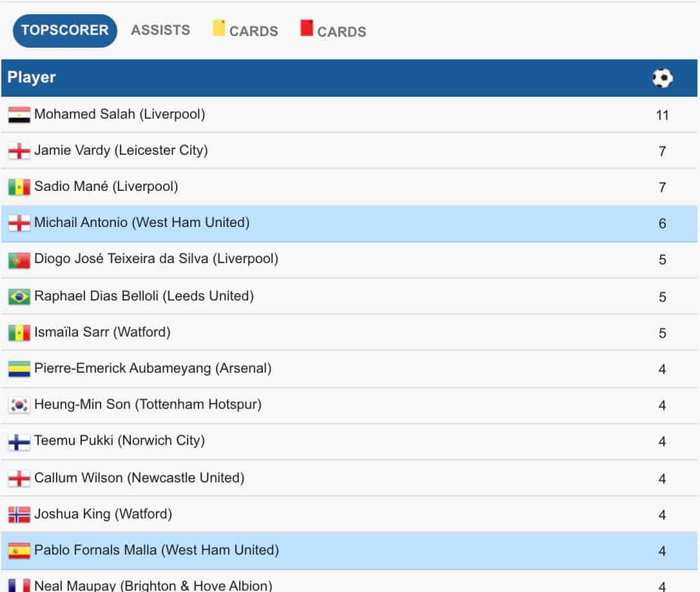Click Callum Wilson's goal count 4
This screenshot has height=592, width=700.
point(662,479)
